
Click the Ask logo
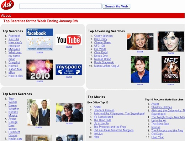[7, 5]
